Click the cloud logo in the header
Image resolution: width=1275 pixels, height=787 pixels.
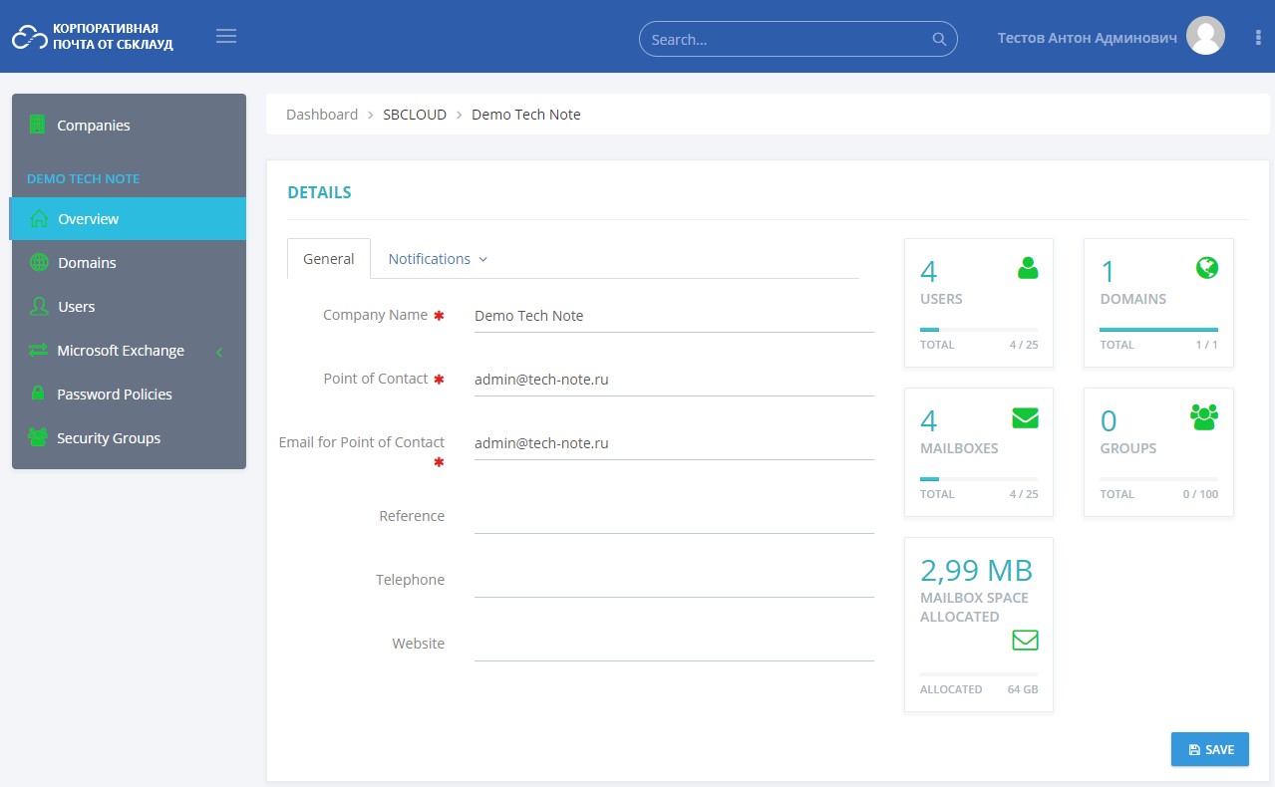coord(29,37)
